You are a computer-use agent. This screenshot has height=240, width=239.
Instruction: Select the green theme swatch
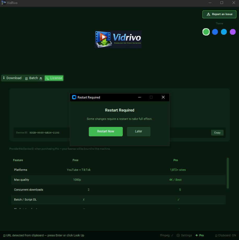[x=206, y=32]
